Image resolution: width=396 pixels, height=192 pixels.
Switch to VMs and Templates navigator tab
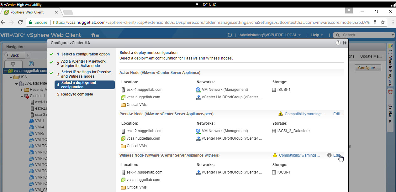(x=31, y=64)
